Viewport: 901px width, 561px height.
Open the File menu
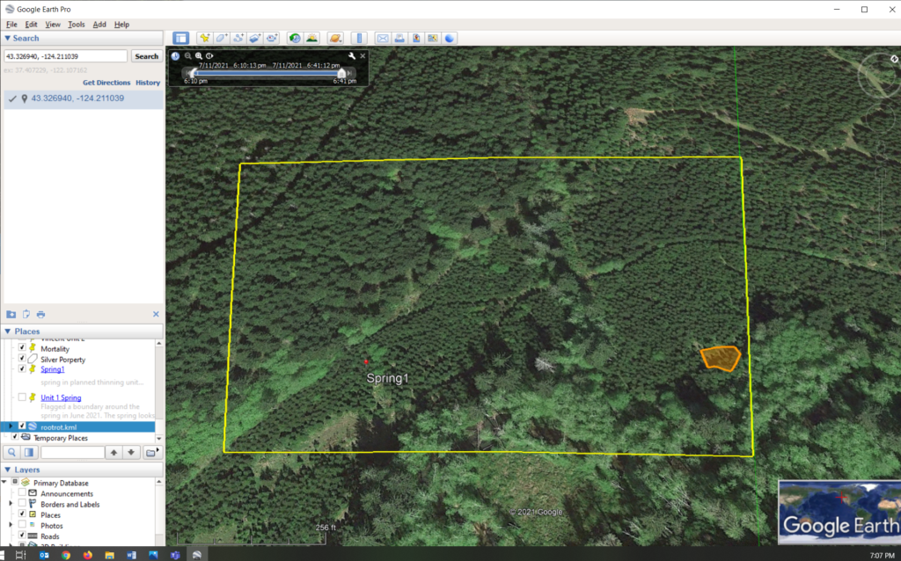click(11, 24)
